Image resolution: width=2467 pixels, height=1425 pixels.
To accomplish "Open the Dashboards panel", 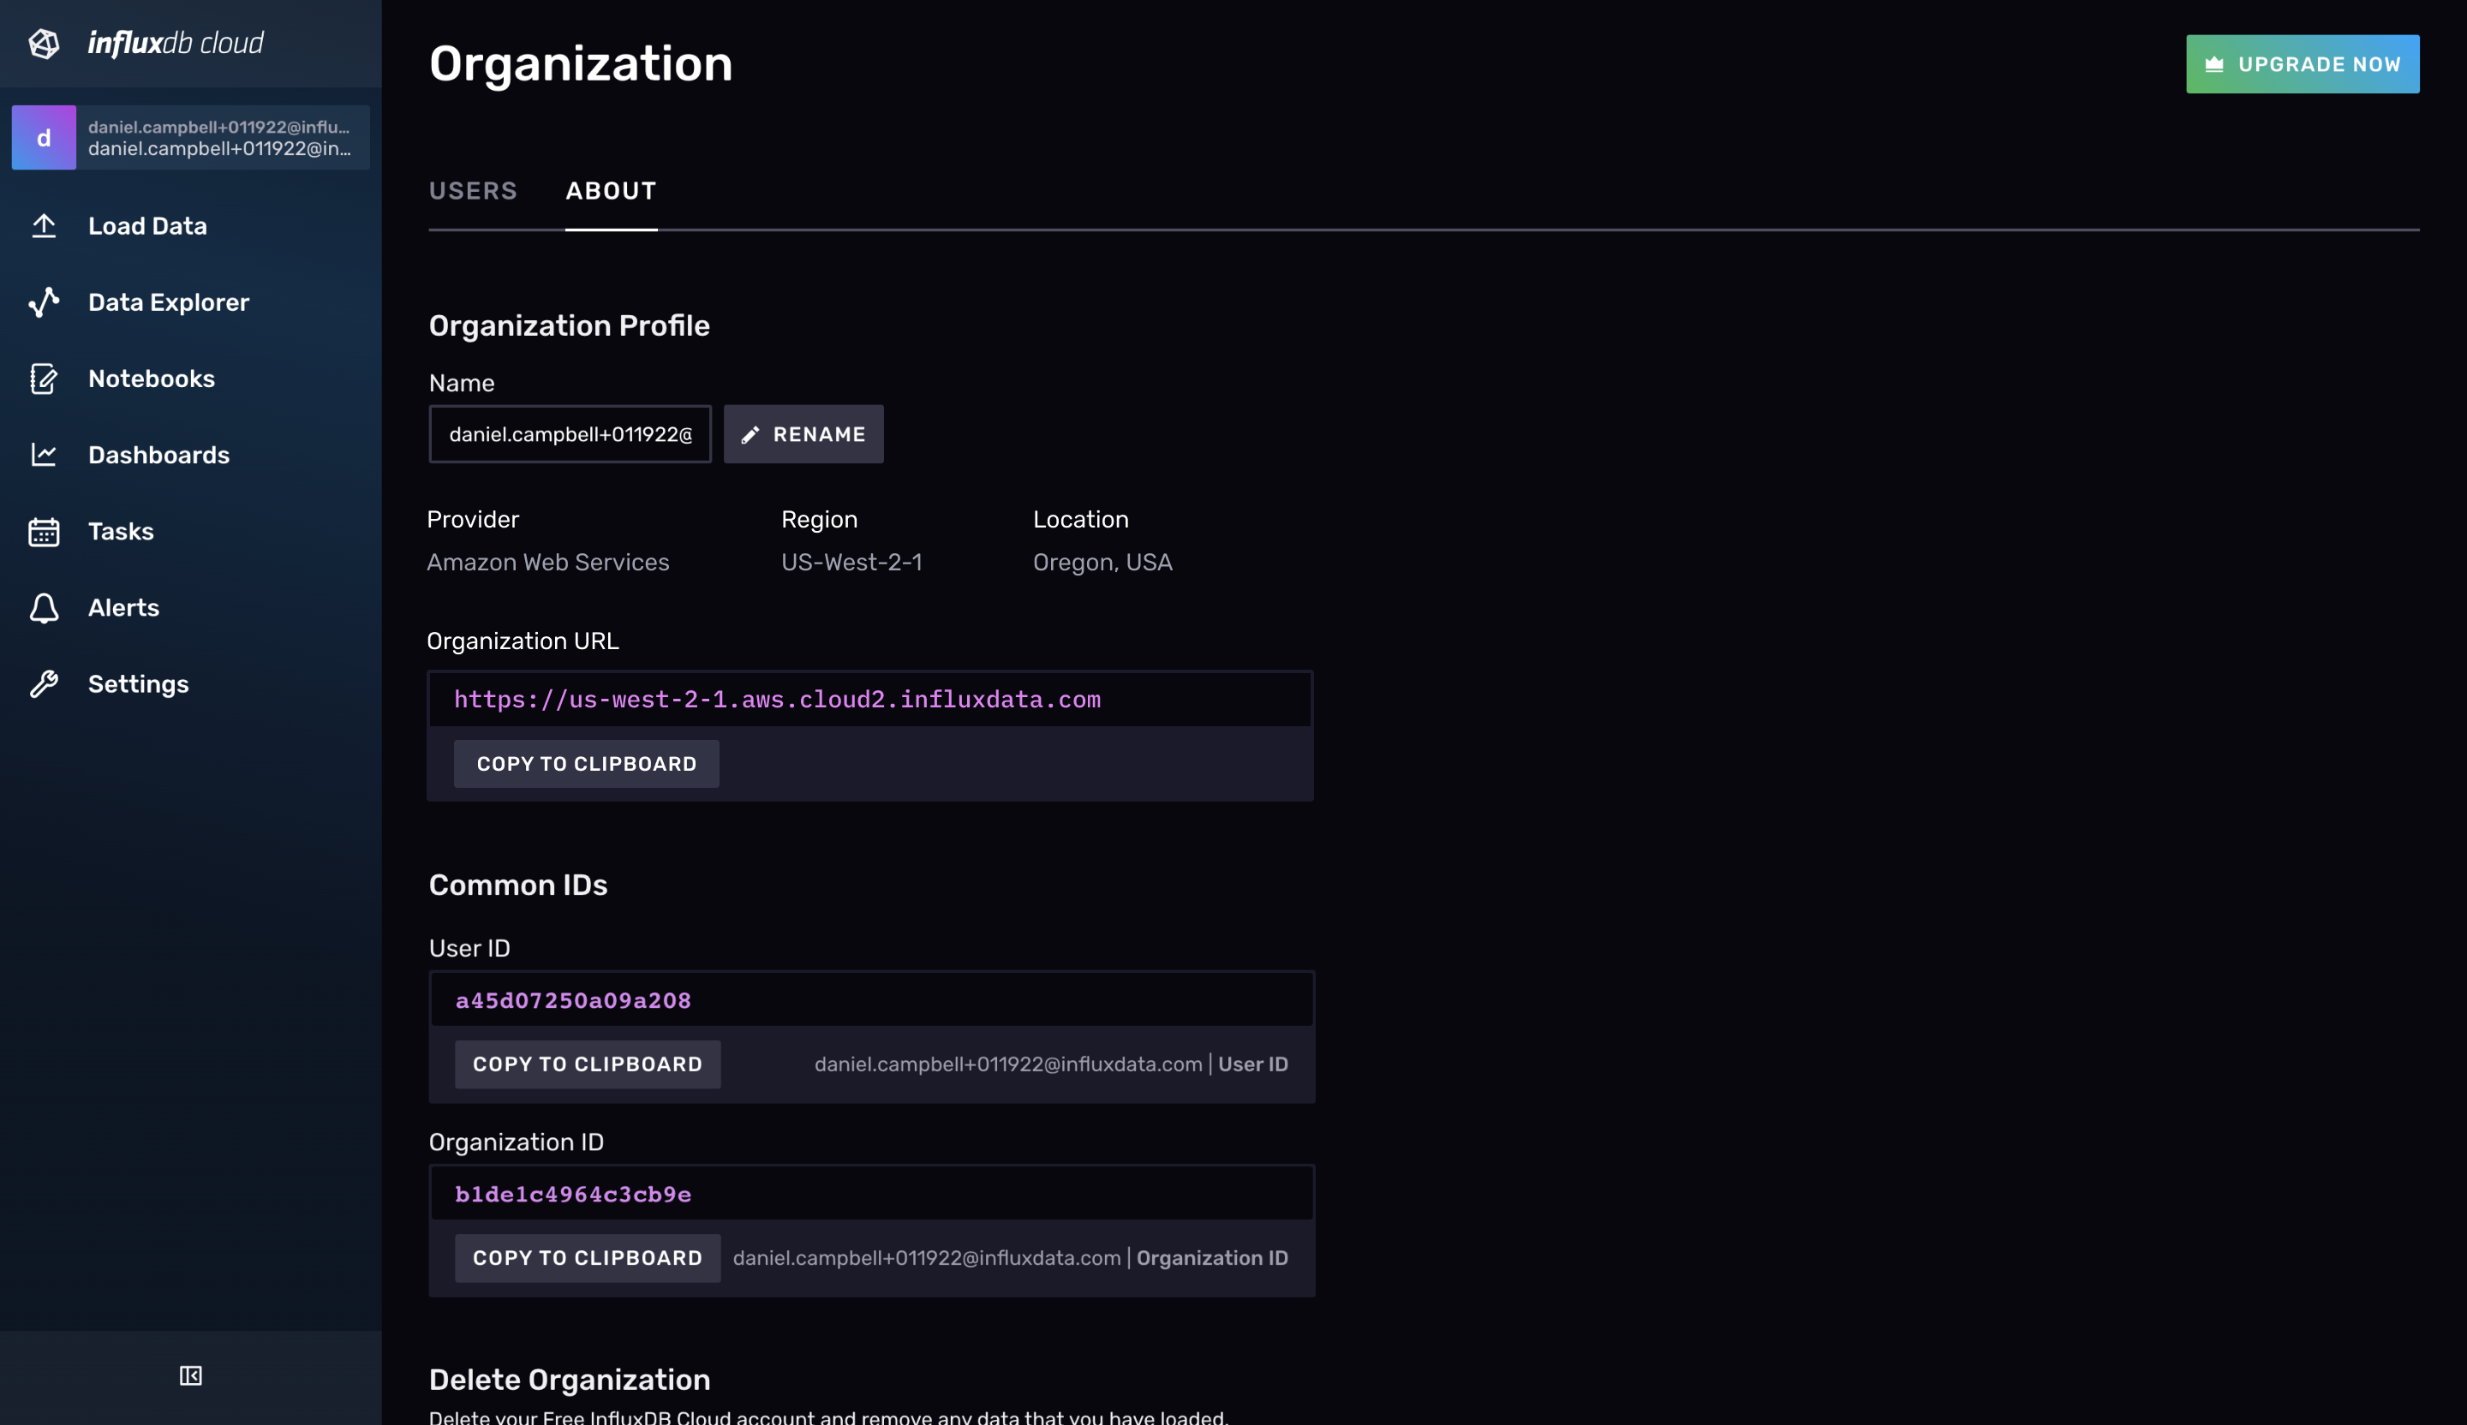I will pyautogui.click(x=158, y=455).
